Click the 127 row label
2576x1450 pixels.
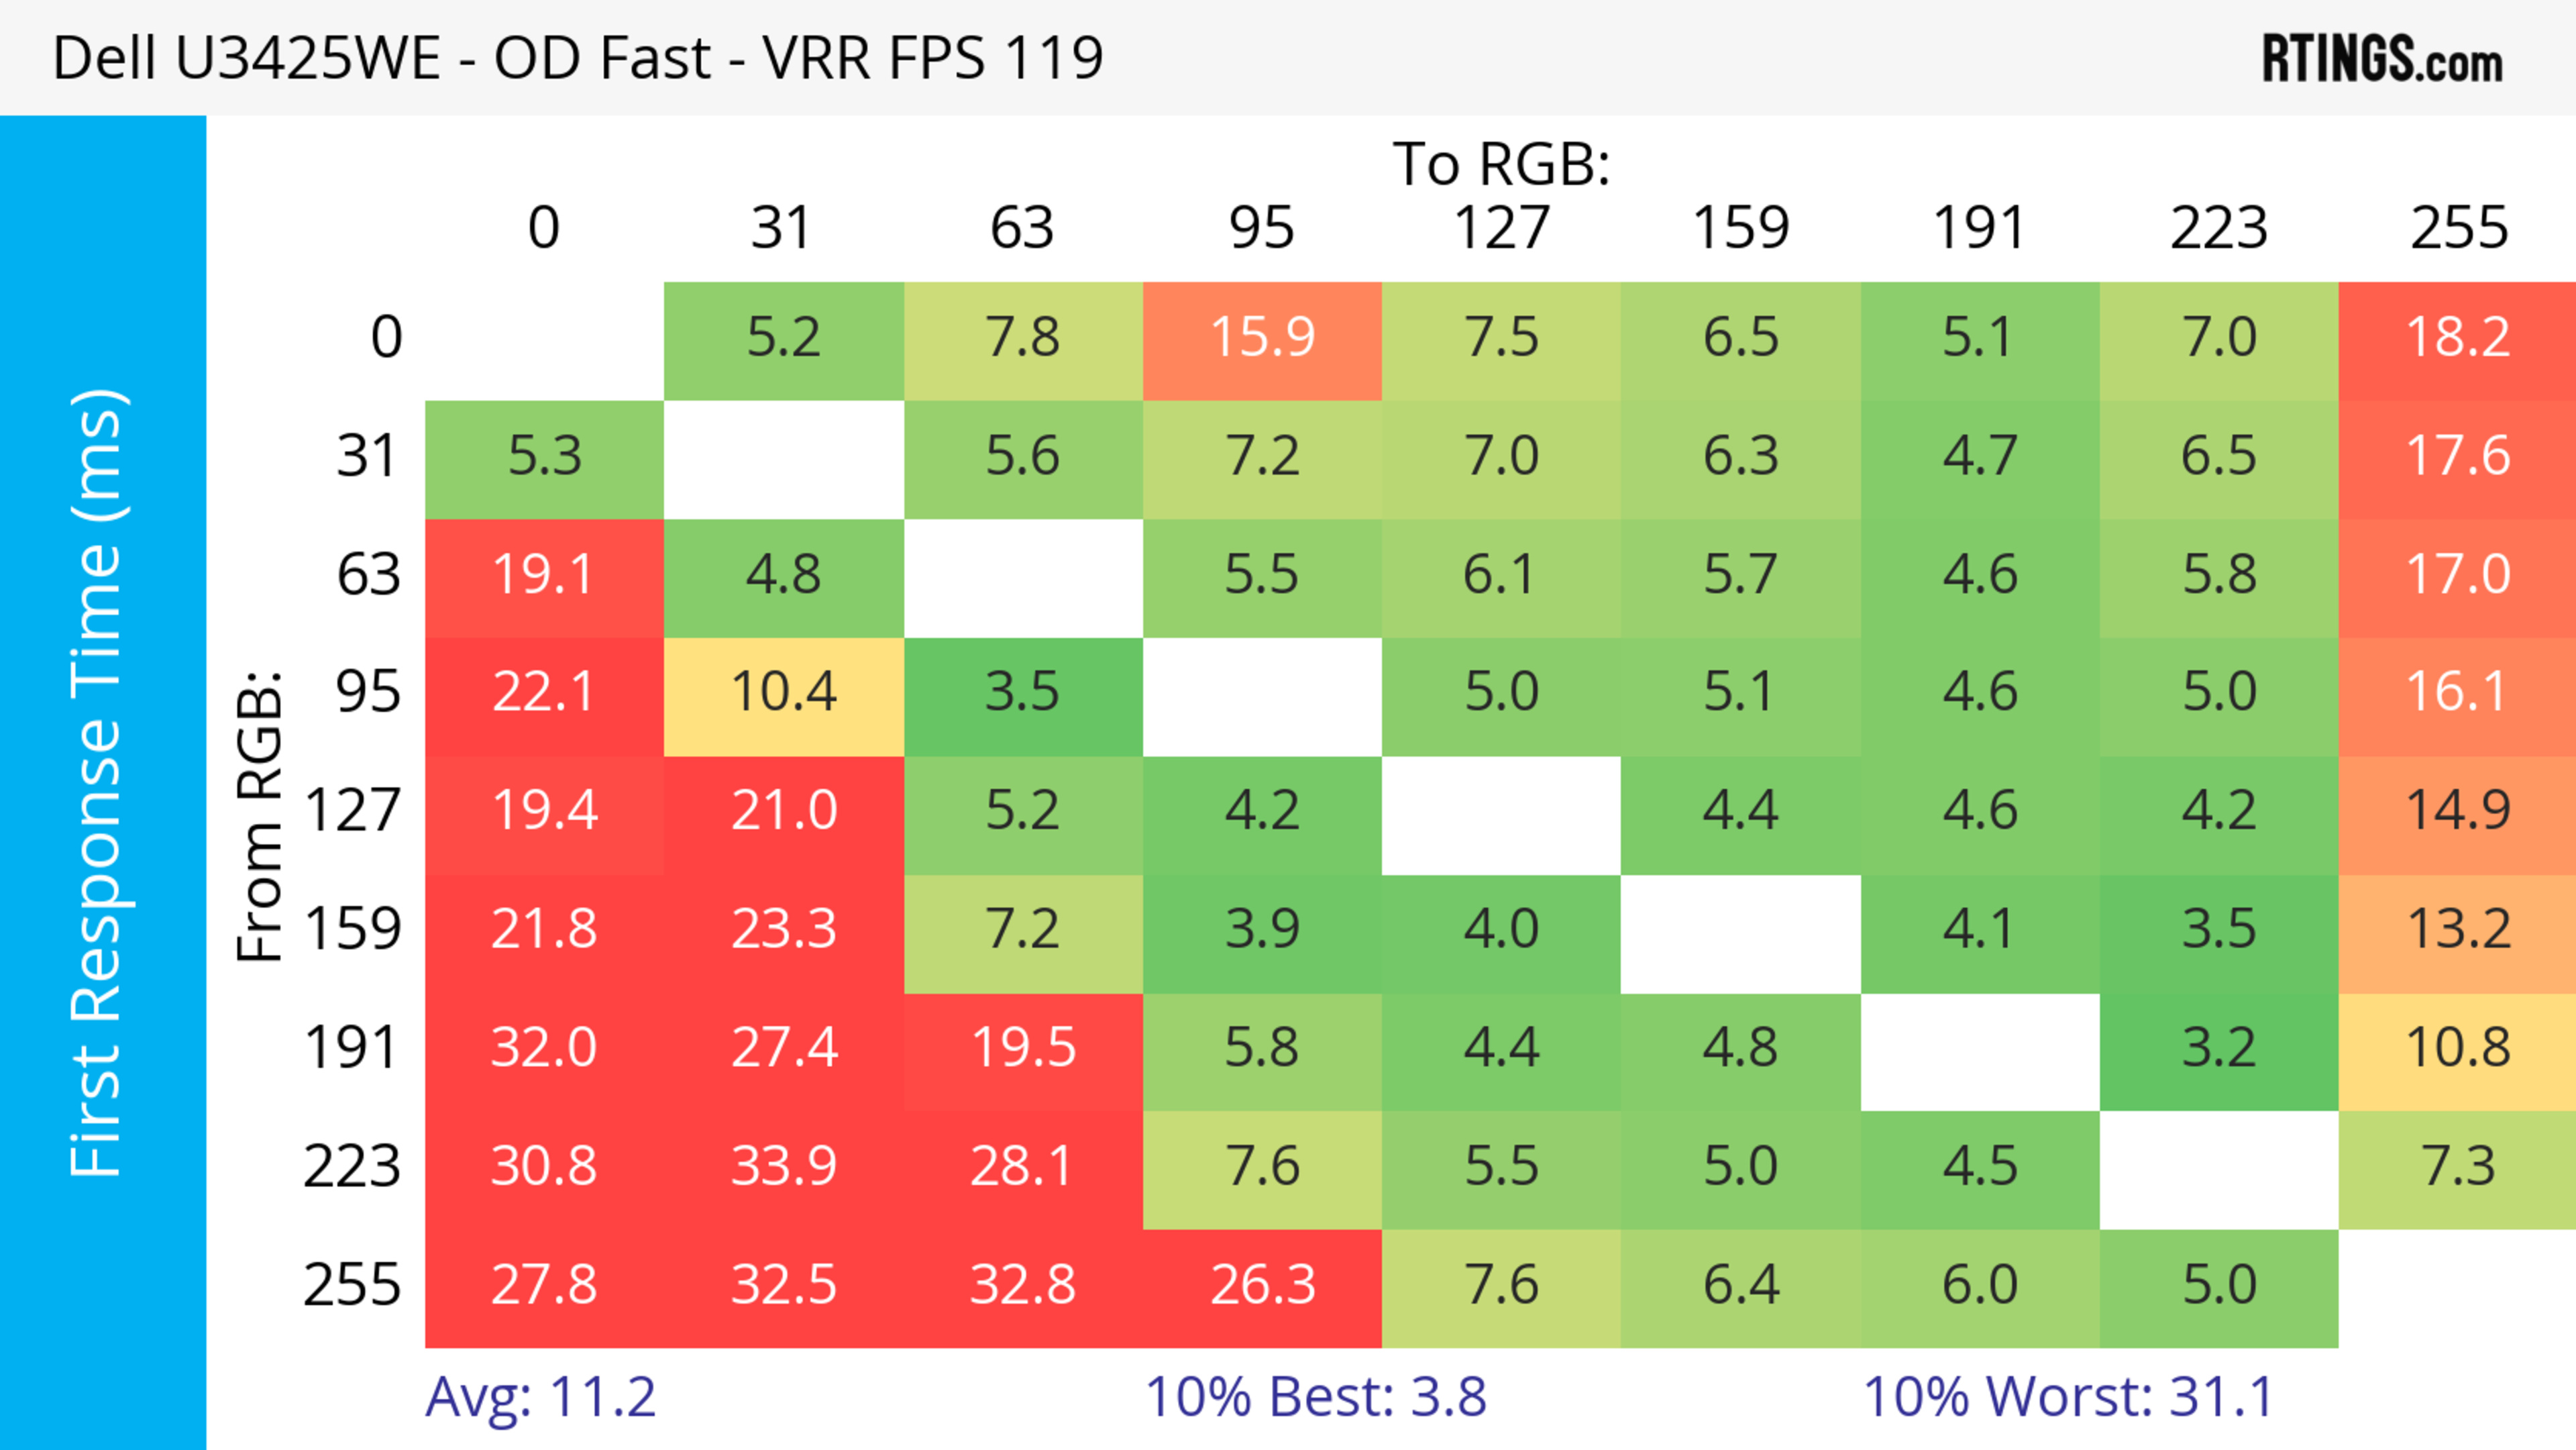pos(353,810)
